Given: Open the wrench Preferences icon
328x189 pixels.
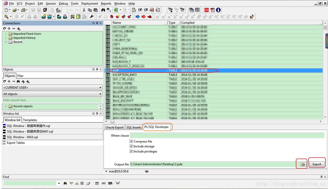Looking at the screenshot, I should (92, 17).
